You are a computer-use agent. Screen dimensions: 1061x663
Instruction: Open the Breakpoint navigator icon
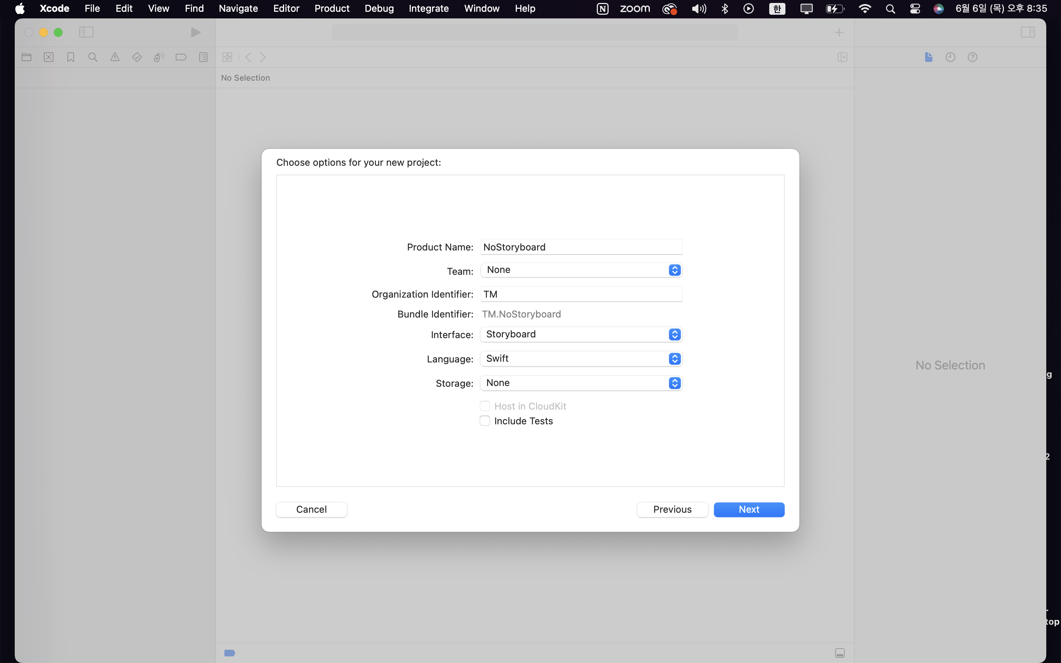tap(181, 57)
